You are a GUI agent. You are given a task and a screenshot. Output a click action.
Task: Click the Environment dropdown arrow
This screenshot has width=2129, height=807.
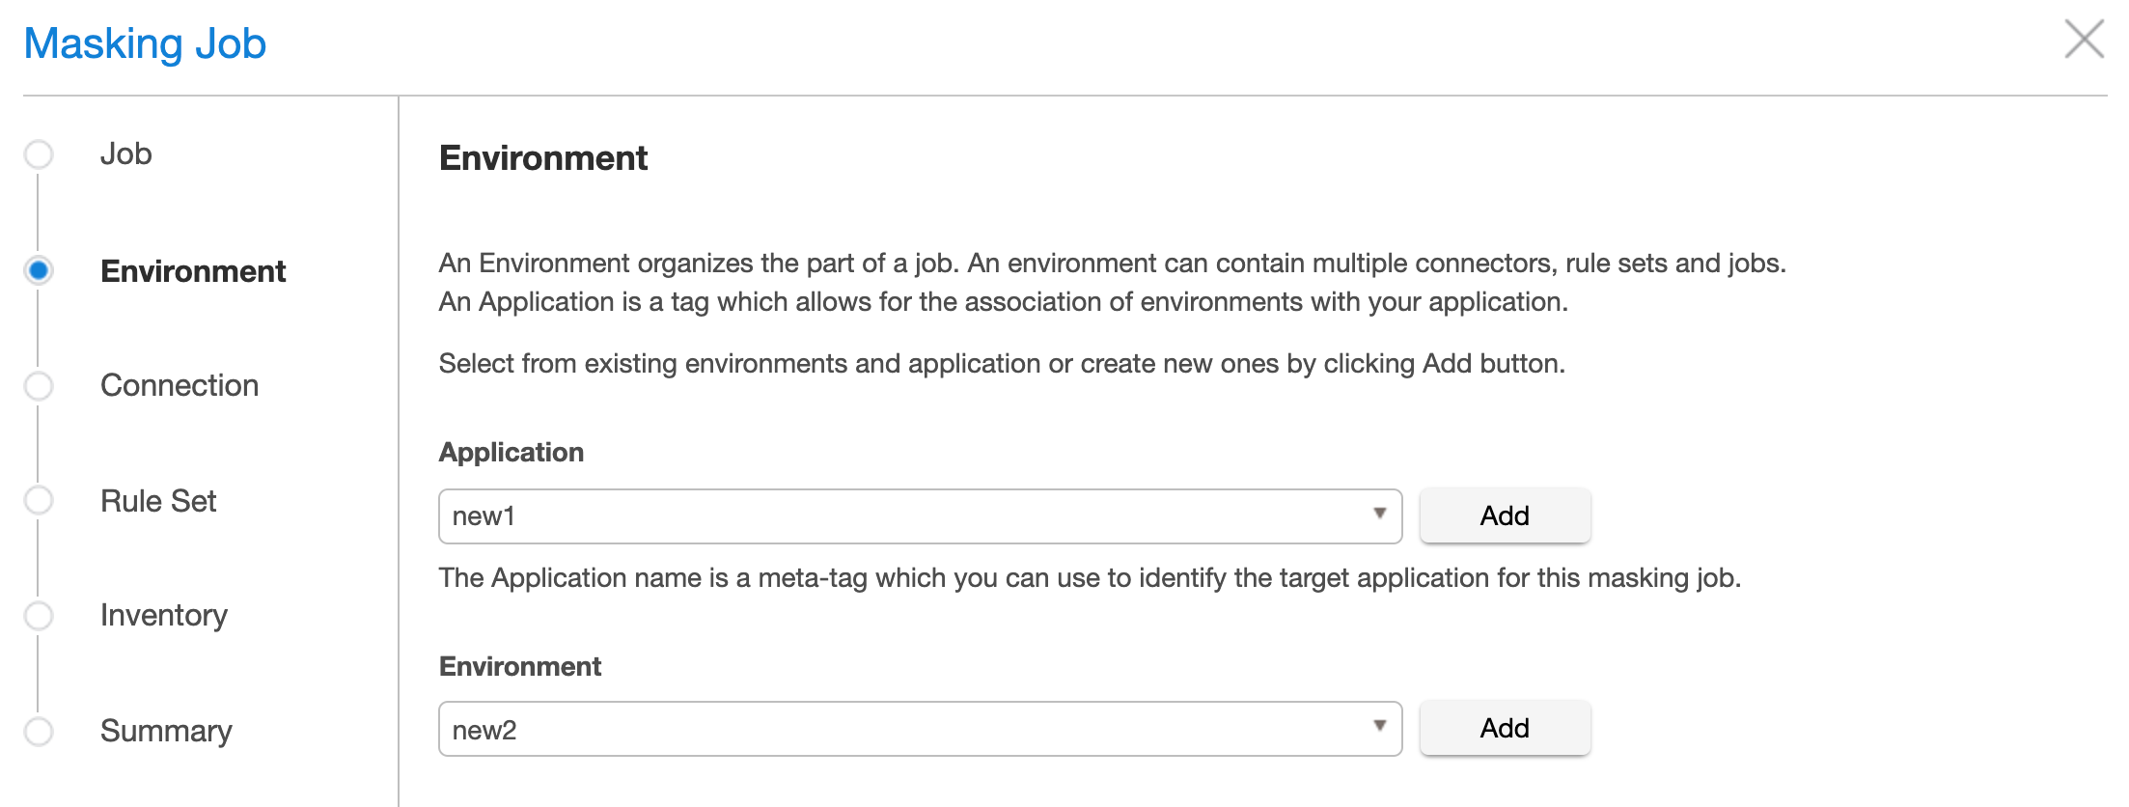click(x=1379, y=727)
